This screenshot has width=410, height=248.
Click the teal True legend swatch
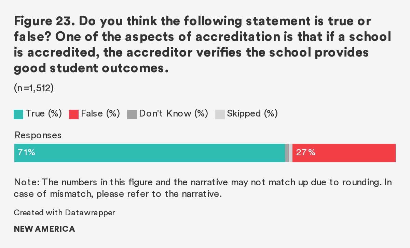pos(18,114)
